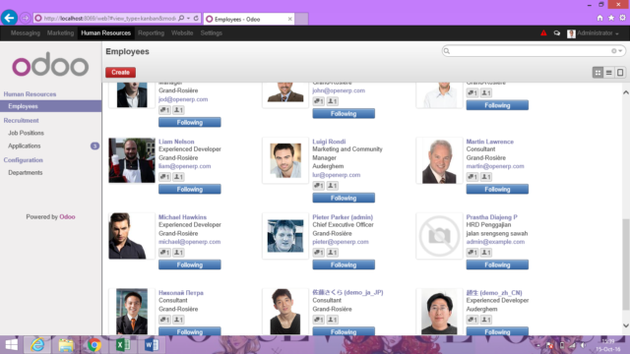
Task: Open browser home icon
Action: point(599,18)
